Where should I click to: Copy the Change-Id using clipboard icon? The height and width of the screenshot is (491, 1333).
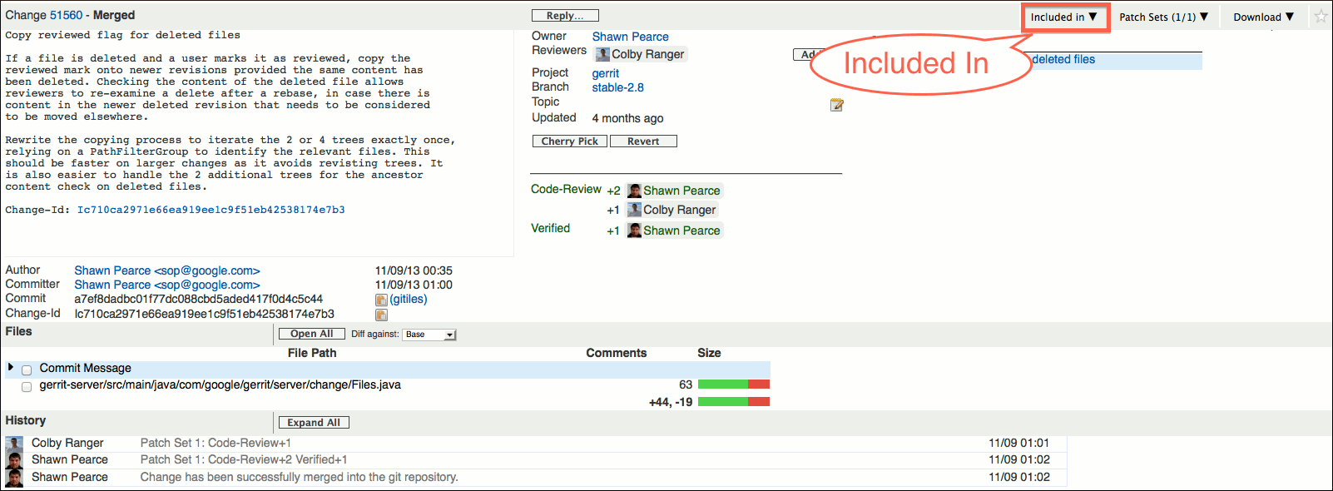381,315
